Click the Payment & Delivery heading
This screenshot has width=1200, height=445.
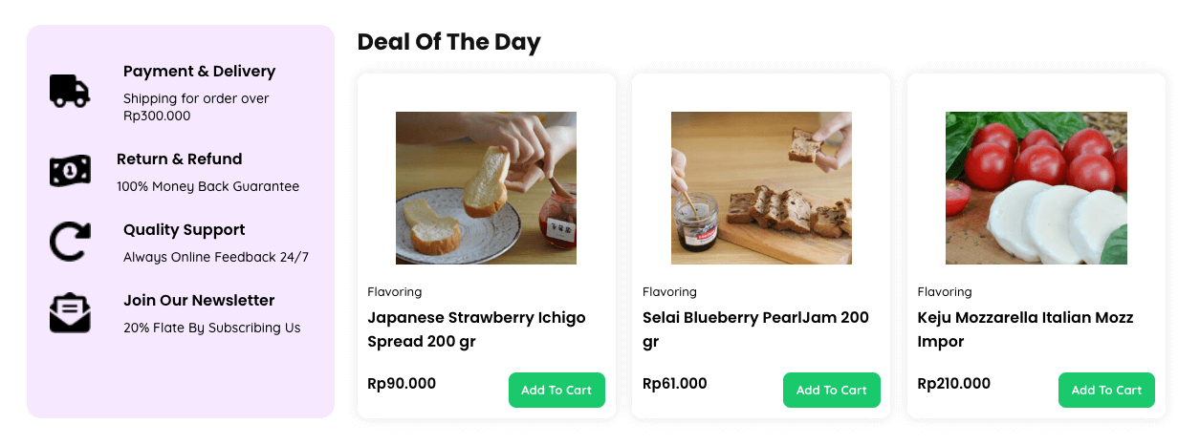pyautogui.click(x=199, y=72)
